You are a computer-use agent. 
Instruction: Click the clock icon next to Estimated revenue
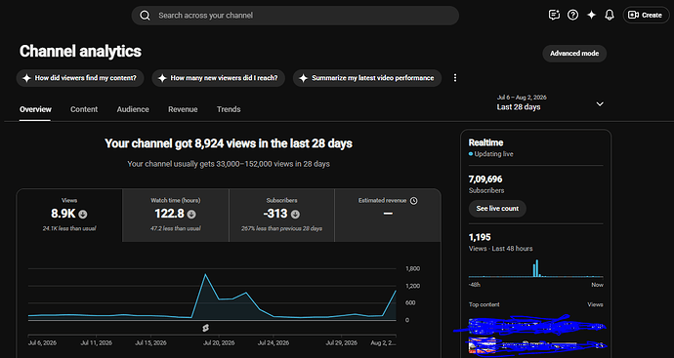[413, 201]
